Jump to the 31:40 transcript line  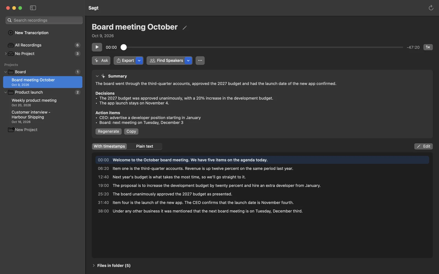(262, 202)
